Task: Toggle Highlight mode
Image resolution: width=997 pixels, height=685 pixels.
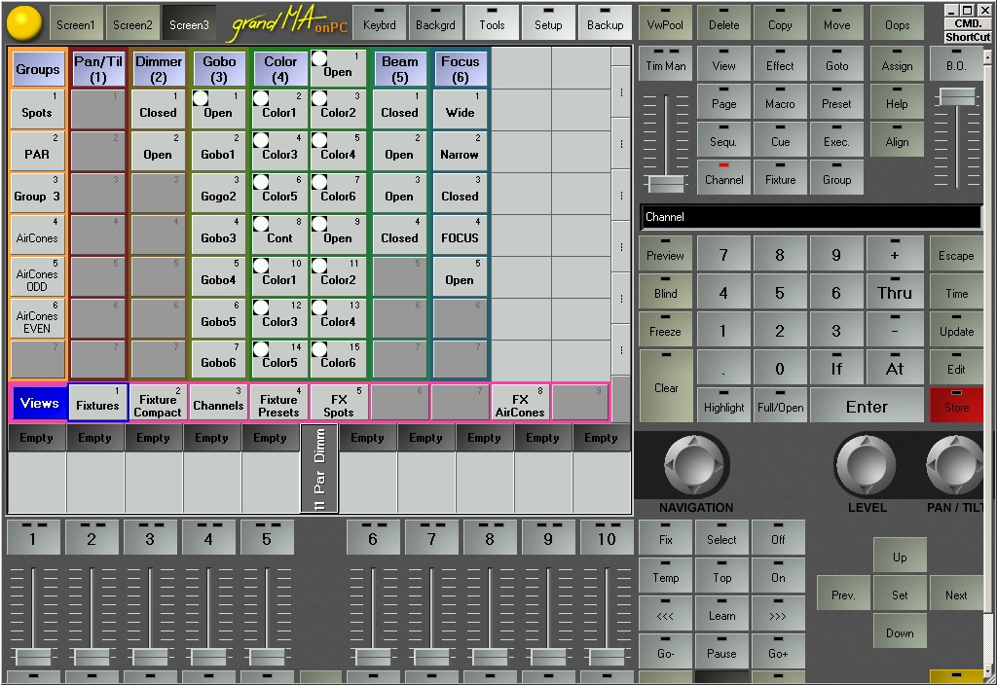Action: coord(723,406)
